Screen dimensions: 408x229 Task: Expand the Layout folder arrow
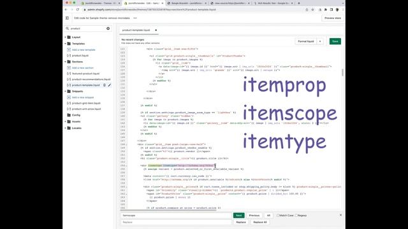point(65,37)
